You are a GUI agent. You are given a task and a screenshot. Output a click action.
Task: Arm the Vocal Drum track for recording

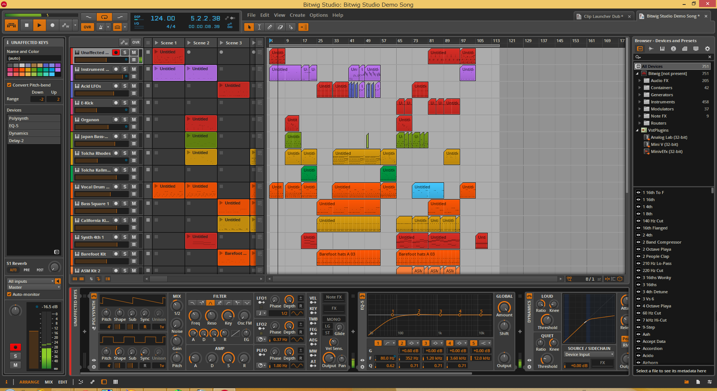(116, 187)
